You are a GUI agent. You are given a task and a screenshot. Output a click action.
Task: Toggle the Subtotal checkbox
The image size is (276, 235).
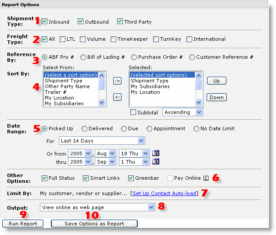click(x=133, y=112)
